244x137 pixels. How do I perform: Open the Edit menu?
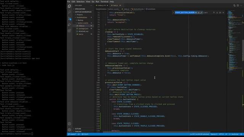[x=73, y=2]
